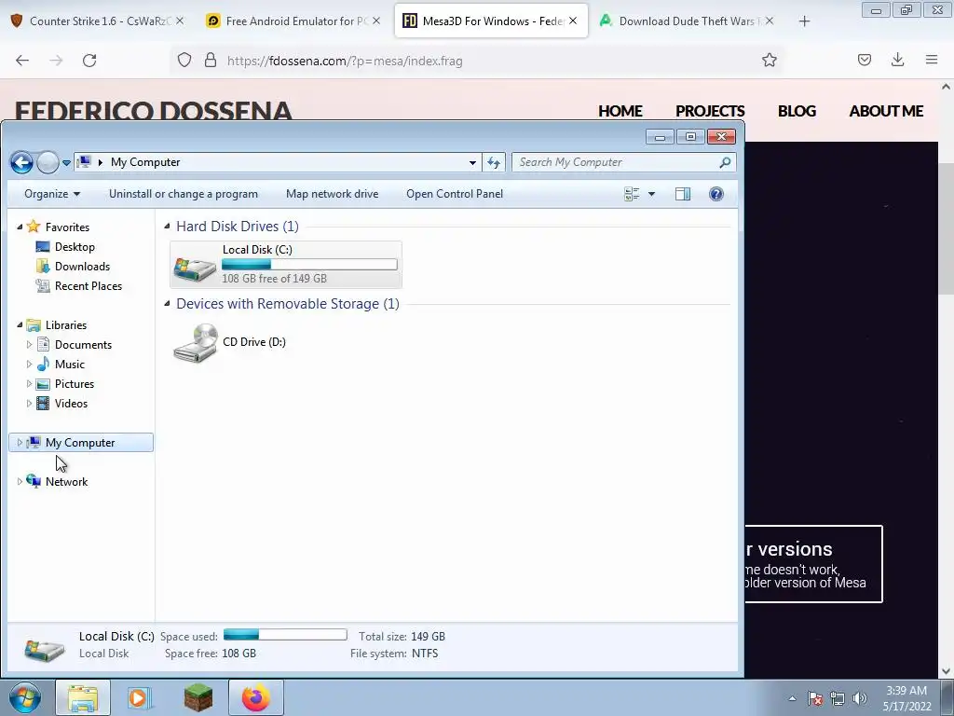Image resolution: width=954 pixels, height=716 pixels.
Task: Click Firefox back arrow
Action: point(22,61)
